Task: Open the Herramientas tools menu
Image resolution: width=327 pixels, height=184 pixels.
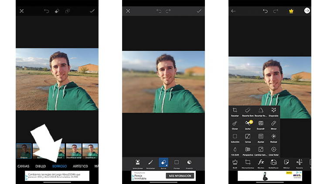Action: tap(248, 163)
